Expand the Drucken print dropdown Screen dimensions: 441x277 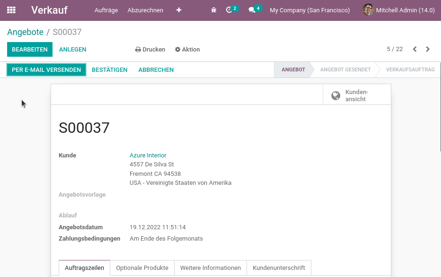point(150,50)
